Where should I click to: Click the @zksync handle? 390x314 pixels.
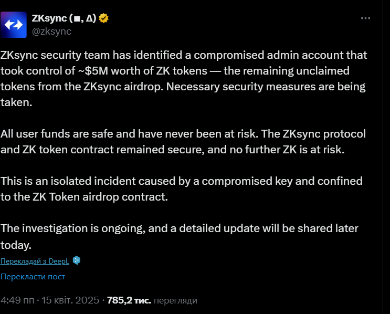[x=51, y=32]
